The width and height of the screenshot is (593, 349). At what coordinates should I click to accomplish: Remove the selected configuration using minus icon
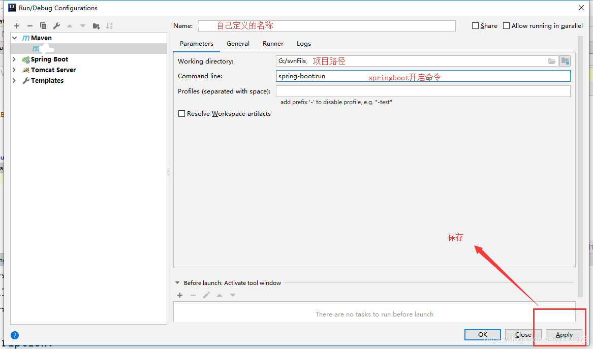(x=29, y=25)
